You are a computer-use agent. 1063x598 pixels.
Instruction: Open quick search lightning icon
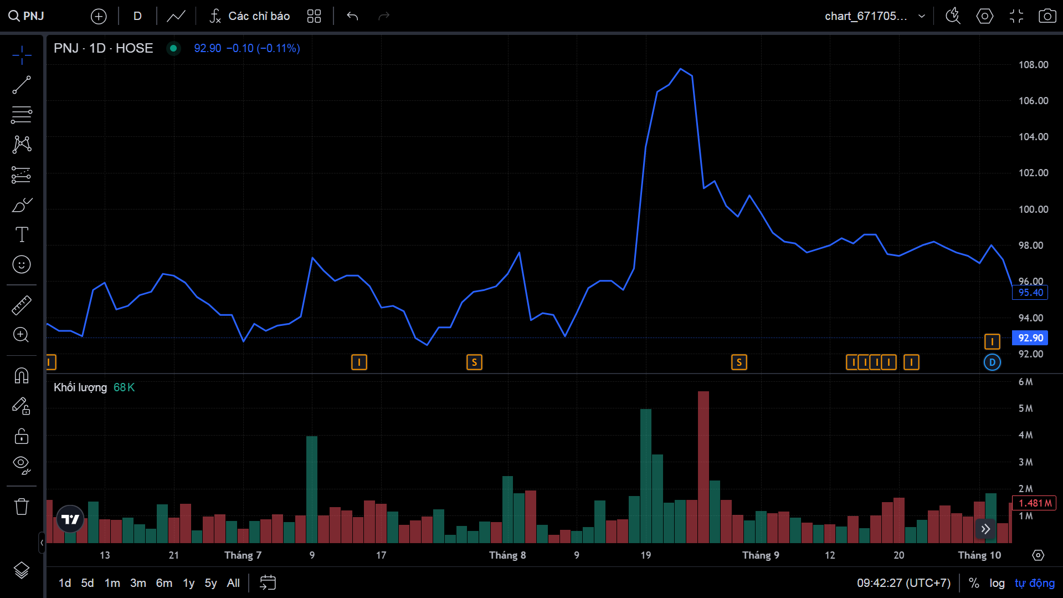coord(953,16)
